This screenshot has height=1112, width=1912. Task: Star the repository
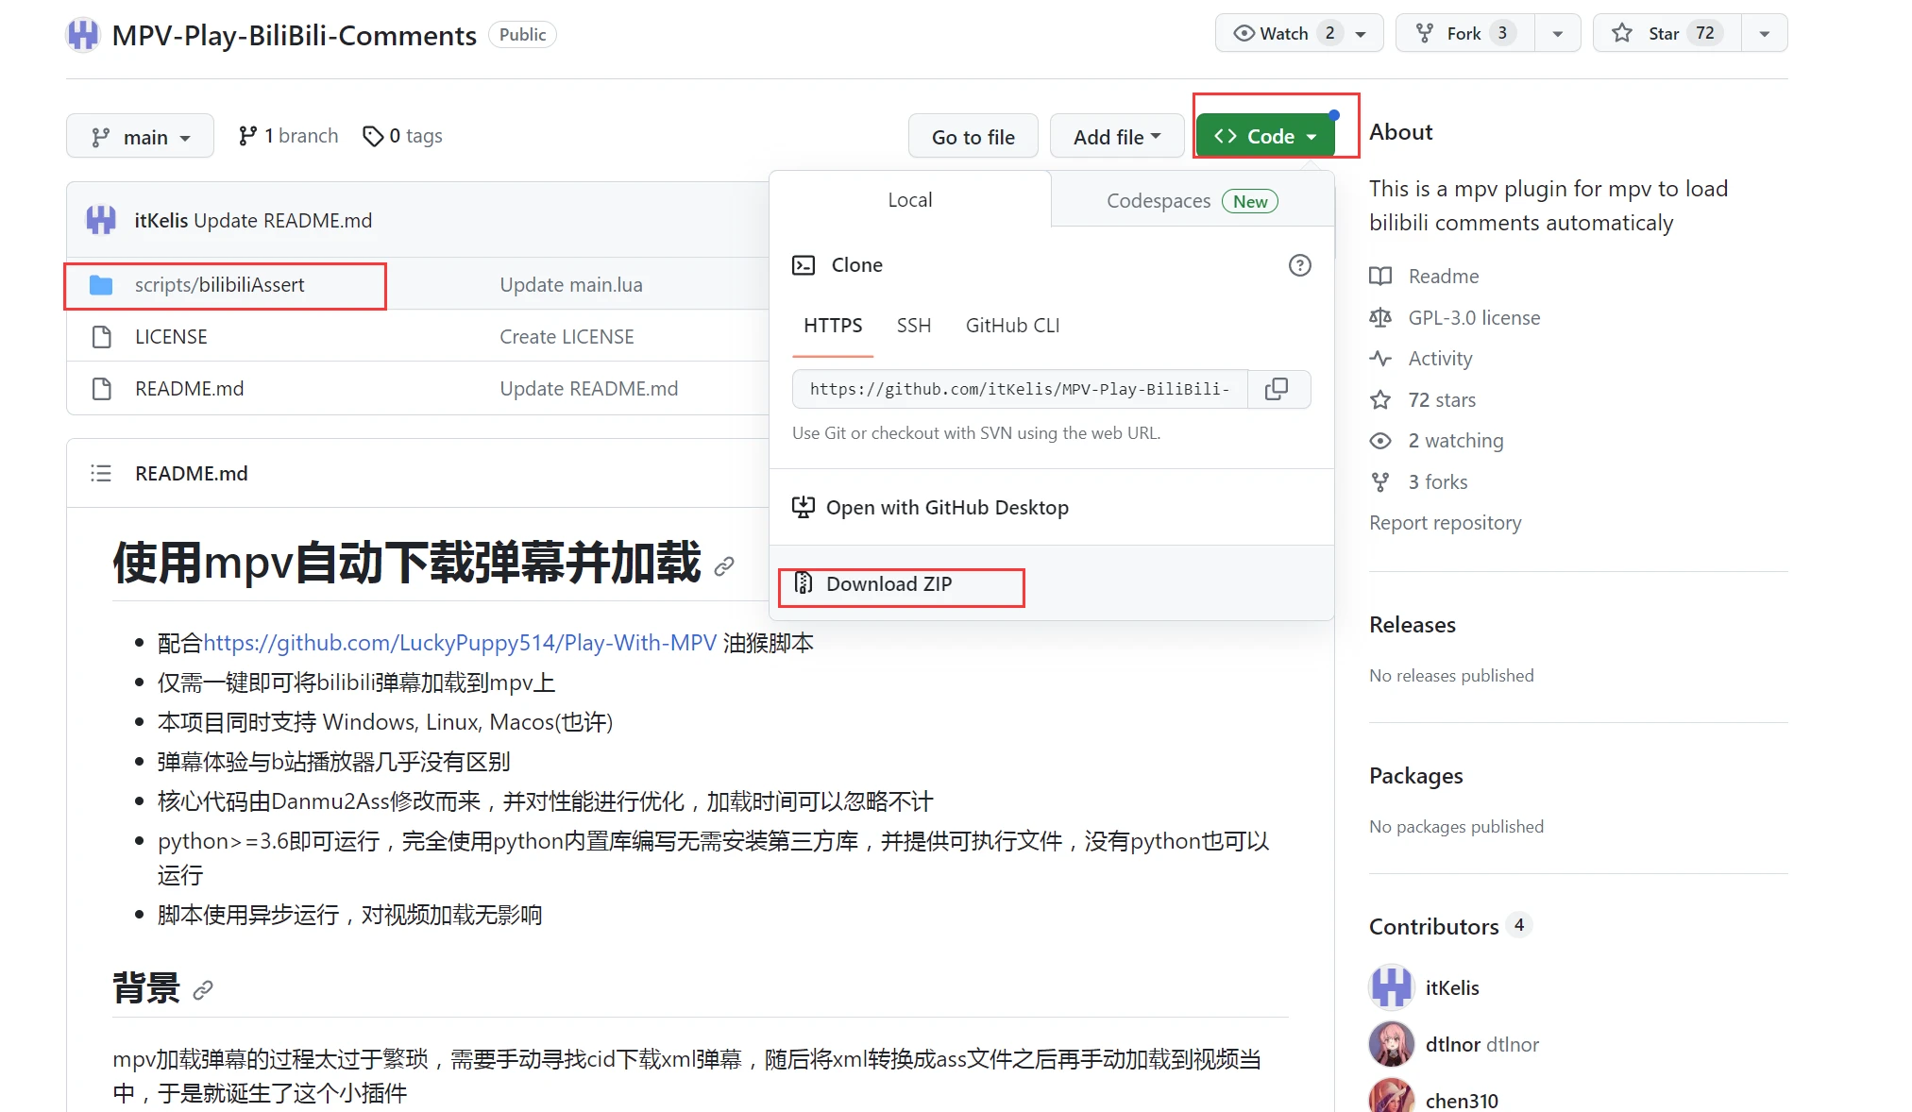(x=1667, y=33)
